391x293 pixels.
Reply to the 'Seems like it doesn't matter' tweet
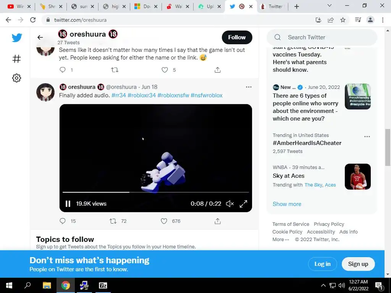(63, 70)
